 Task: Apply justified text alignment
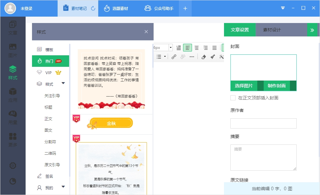tap(214, 48)
